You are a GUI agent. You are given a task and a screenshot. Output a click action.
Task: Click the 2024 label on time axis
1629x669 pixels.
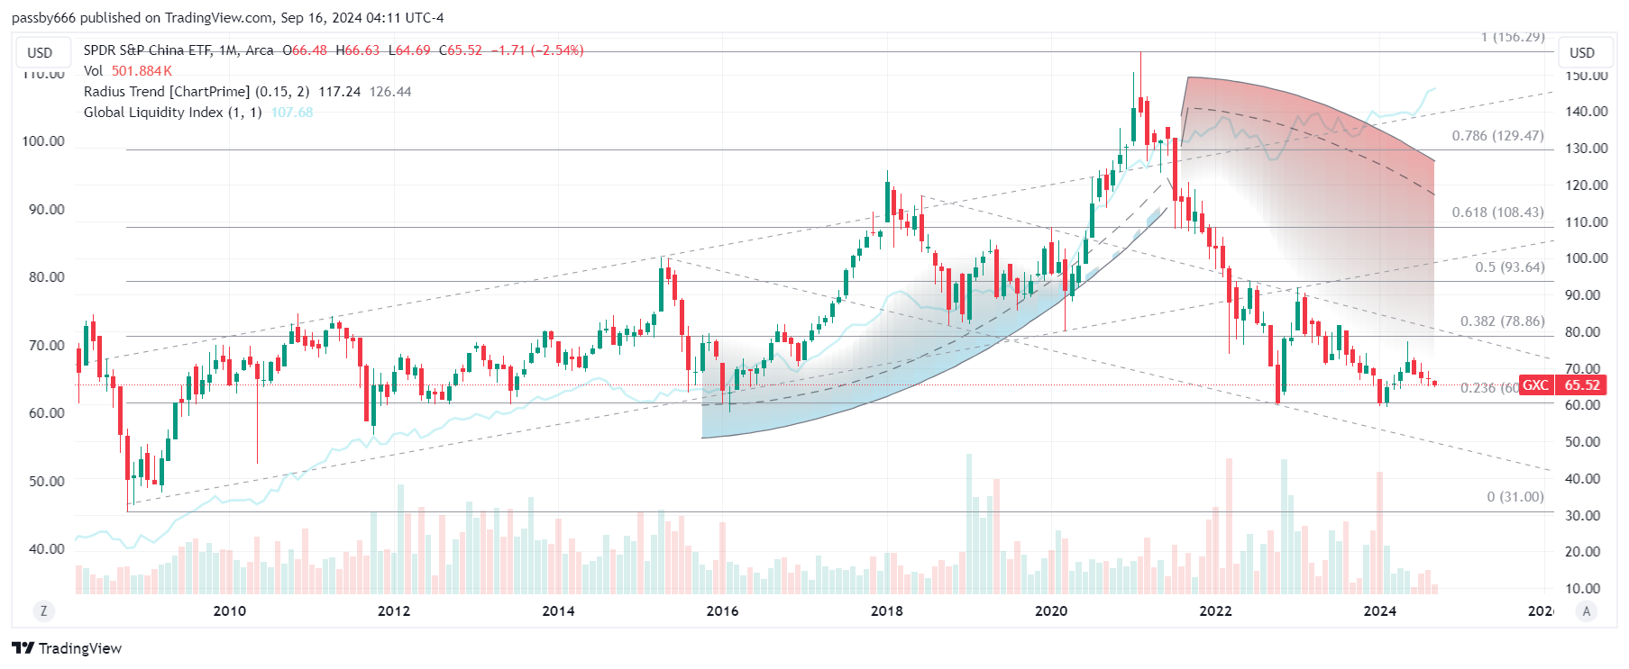click(1380, 611)
